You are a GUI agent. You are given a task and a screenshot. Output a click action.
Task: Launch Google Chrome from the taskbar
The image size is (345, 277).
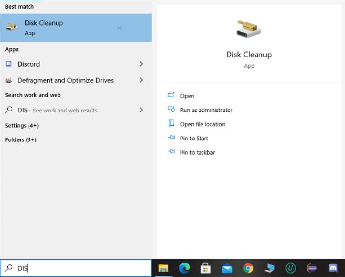coord(248,268)
